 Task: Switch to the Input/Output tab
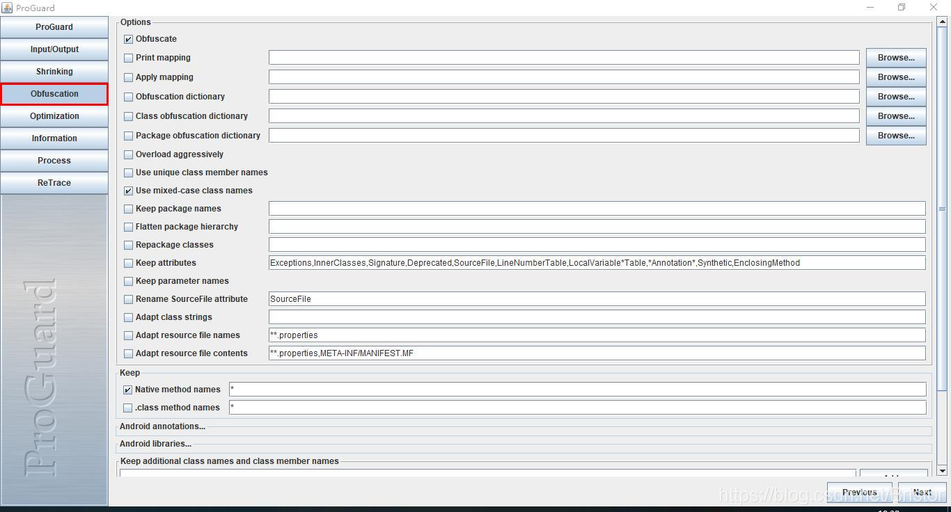54,49
